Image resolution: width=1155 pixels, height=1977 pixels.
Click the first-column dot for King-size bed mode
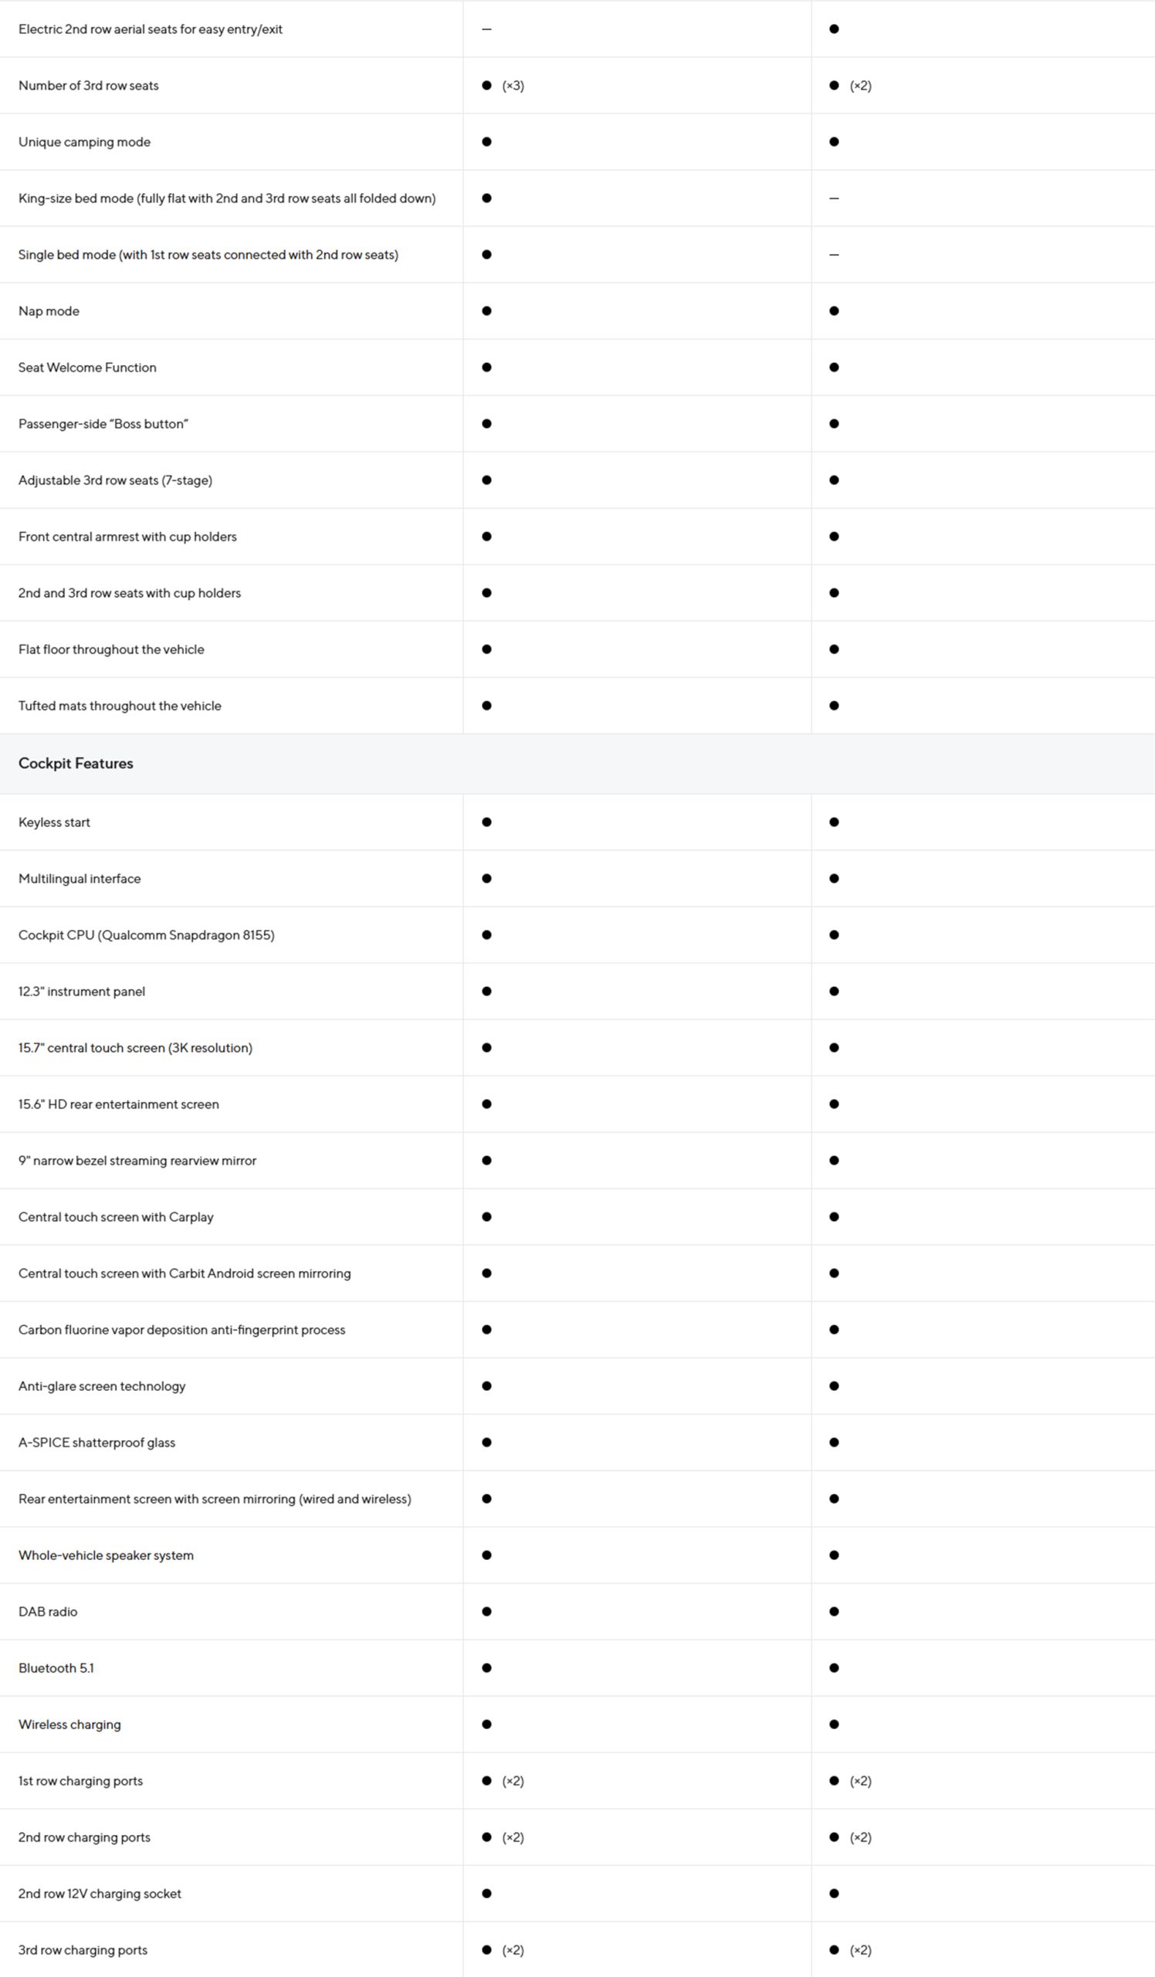(487, 198)
